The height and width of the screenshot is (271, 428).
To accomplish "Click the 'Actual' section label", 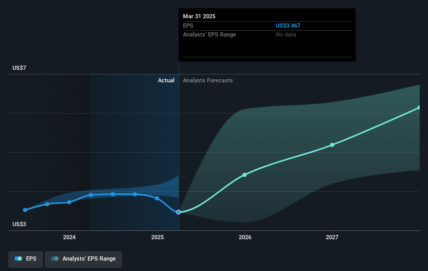I will tap(166, 80).
